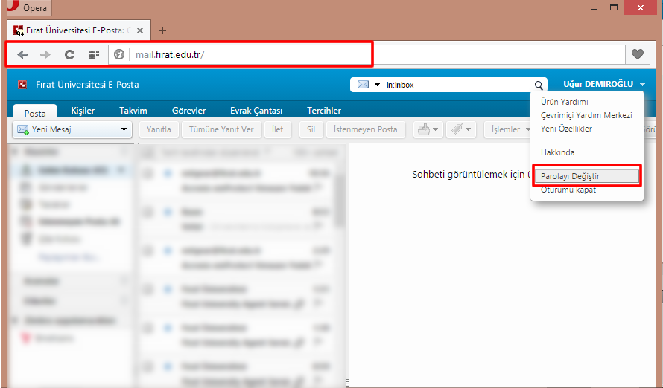Bookmark page with heart icon
The width and height of the screenshot is (663, 388).
pos(637,54)
